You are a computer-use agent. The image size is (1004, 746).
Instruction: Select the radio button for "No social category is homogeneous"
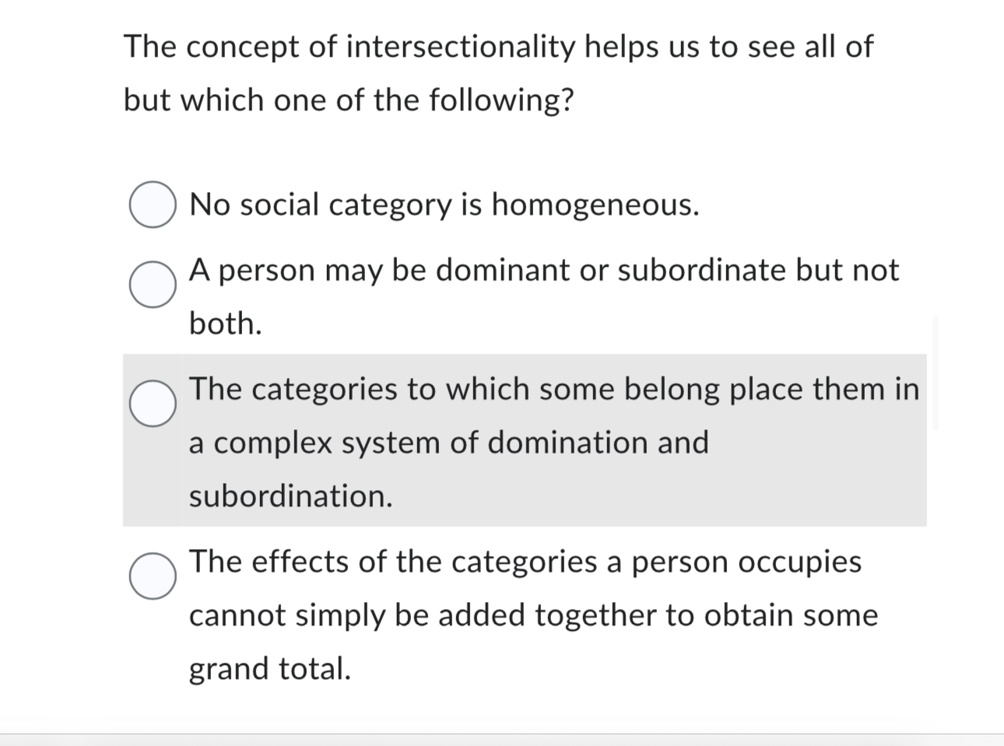[153, 205]
